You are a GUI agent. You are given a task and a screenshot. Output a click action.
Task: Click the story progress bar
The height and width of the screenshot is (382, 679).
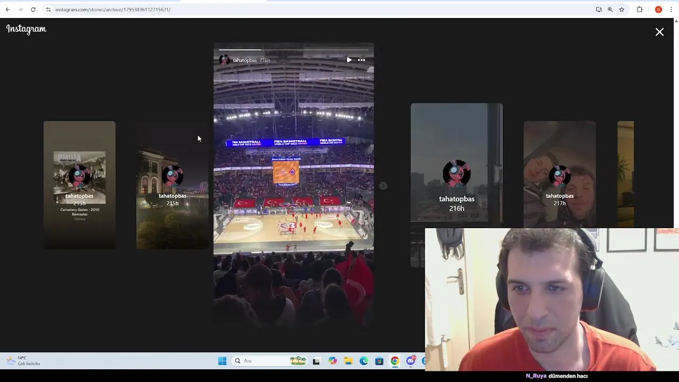293,49
